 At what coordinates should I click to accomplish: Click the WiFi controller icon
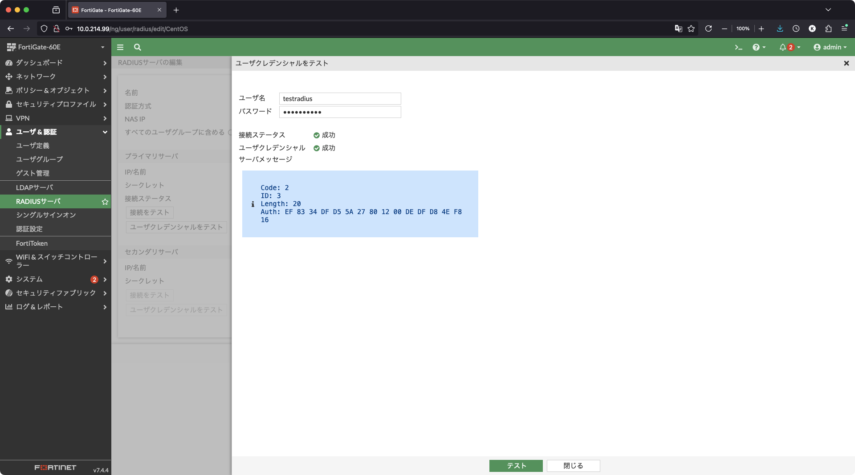[8, 261]
